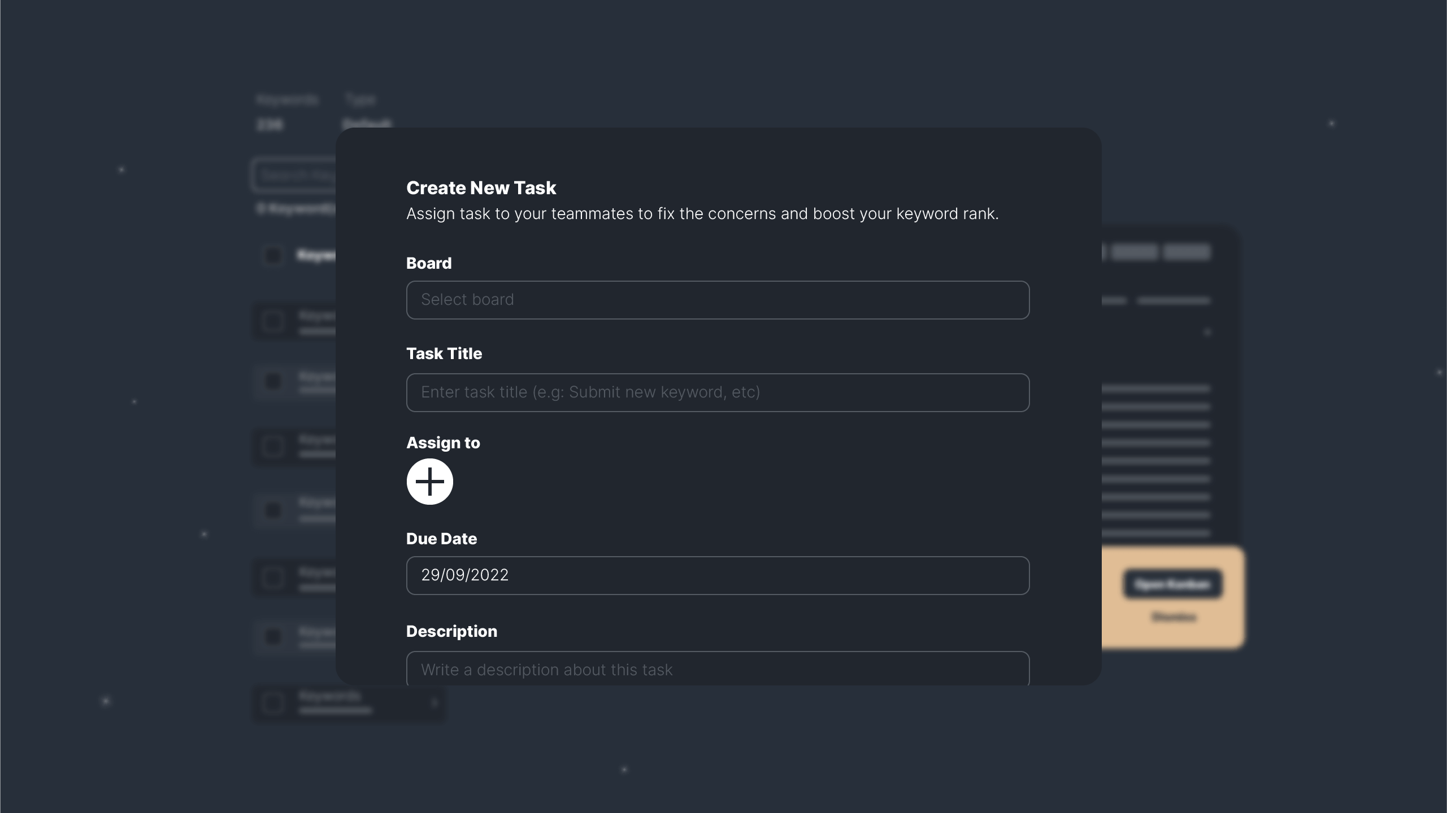Select the blurred 'Default' type dropdown

367,122
